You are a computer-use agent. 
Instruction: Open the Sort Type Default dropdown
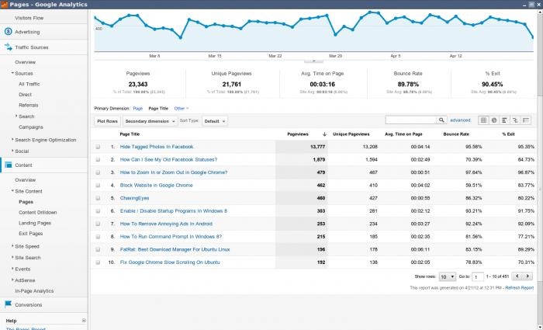tap(215, 121)
